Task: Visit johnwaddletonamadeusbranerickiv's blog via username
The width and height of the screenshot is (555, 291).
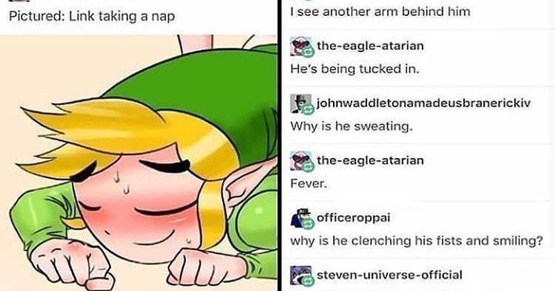Action: 423,103
